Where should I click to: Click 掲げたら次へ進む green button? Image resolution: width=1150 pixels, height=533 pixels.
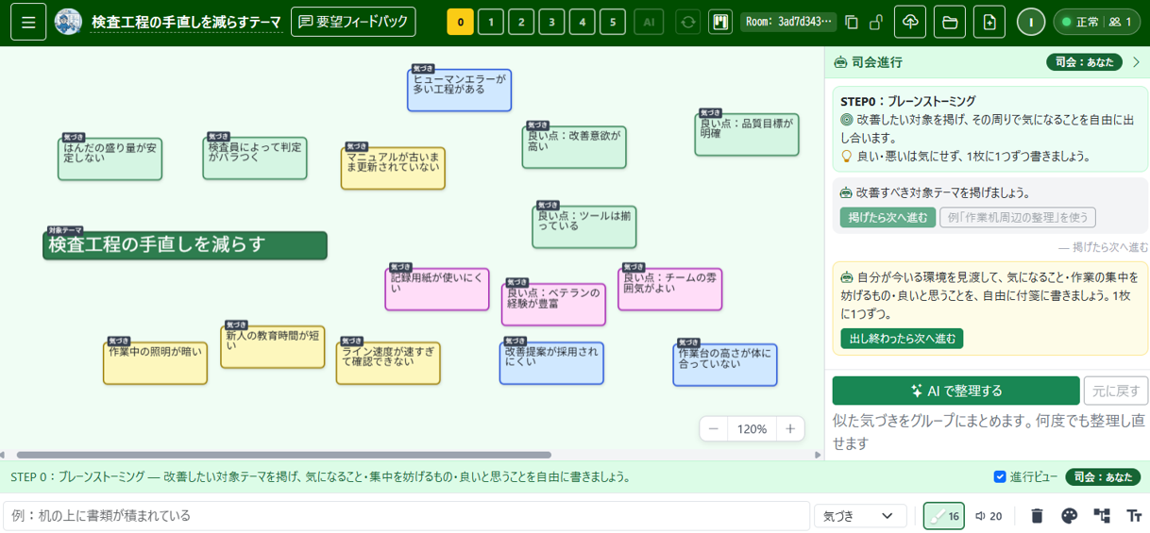tap(888, 218)
